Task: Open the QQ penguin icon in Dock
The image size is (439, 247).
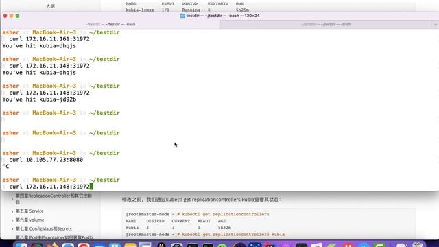Action: tap(161, 246)
